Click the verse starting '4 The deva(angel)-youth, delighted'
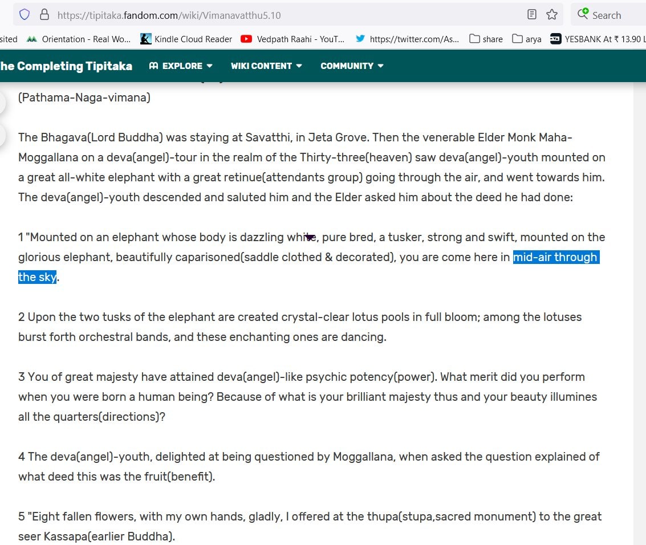 point(309,466)
